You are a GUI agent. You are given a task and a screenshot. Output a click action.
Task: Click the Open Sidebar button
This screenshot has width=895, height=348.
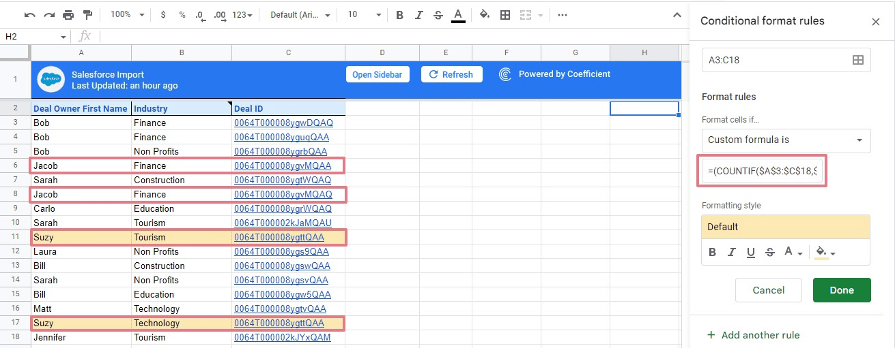tap(378, 74)
